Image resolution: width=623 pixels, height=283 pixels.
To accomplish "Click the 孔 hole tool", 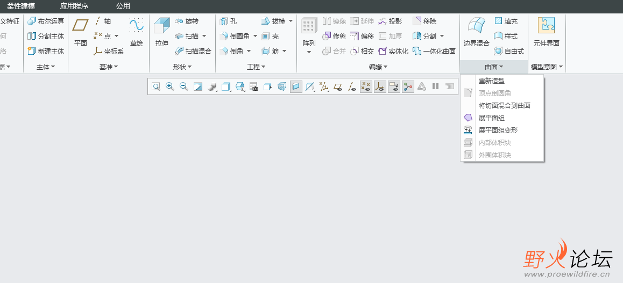I will point(229,21).
